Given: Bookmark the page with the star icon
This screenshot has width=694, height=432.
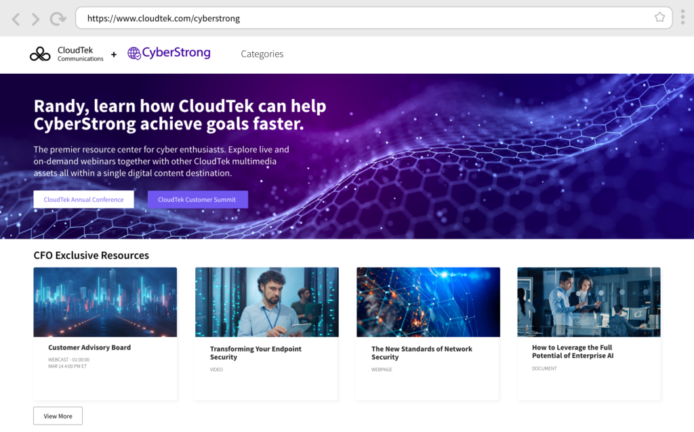Looking at the screenshot, I should [659, 17].
